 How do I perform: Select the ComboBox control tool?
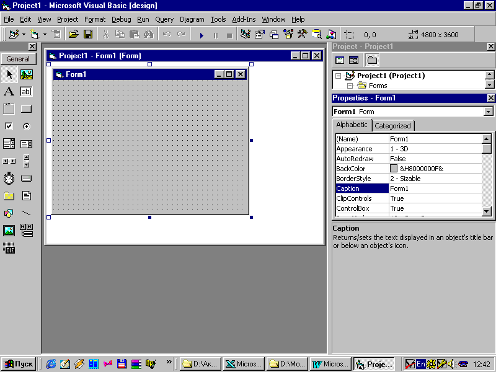tap(9, 144)
